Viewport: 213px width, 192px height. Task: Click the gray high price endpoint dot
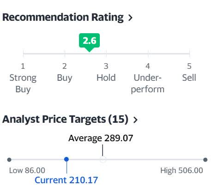point(205,160)
